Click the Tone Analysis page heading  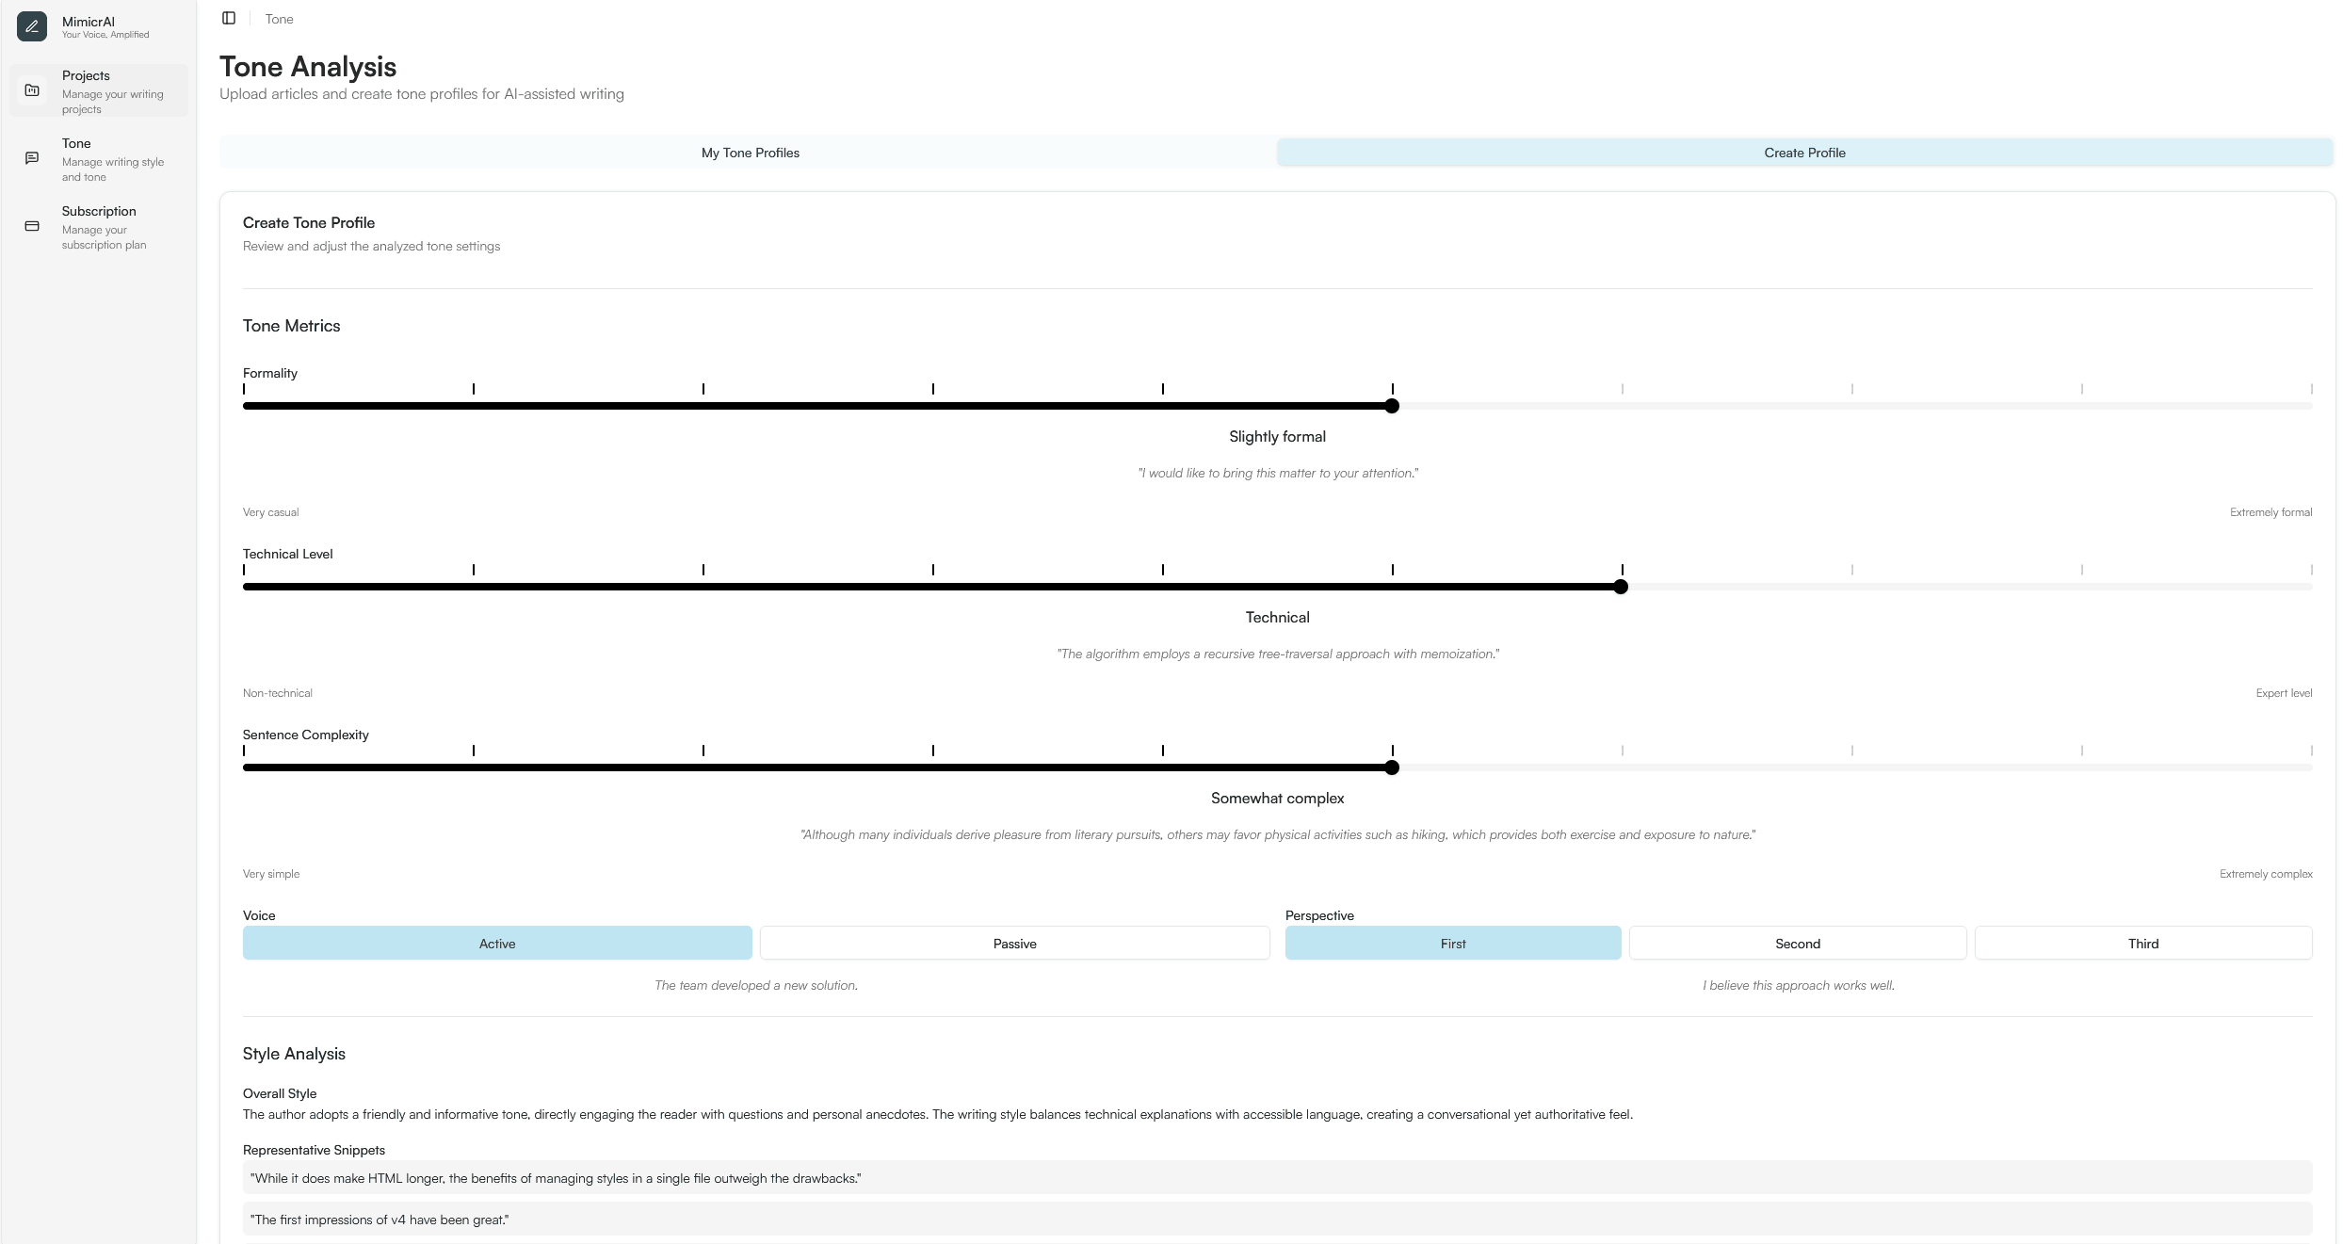[308, 67]
